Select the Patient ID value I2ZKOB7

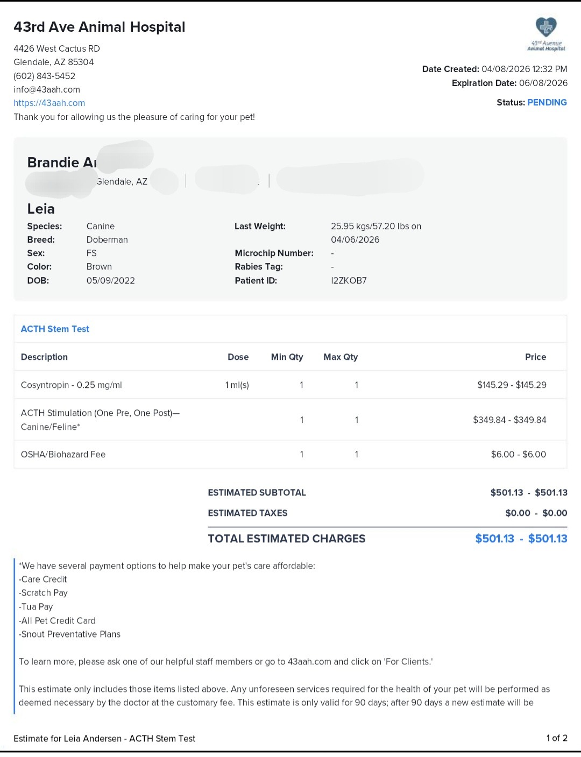pyautogui.click(x=349, y=280)
